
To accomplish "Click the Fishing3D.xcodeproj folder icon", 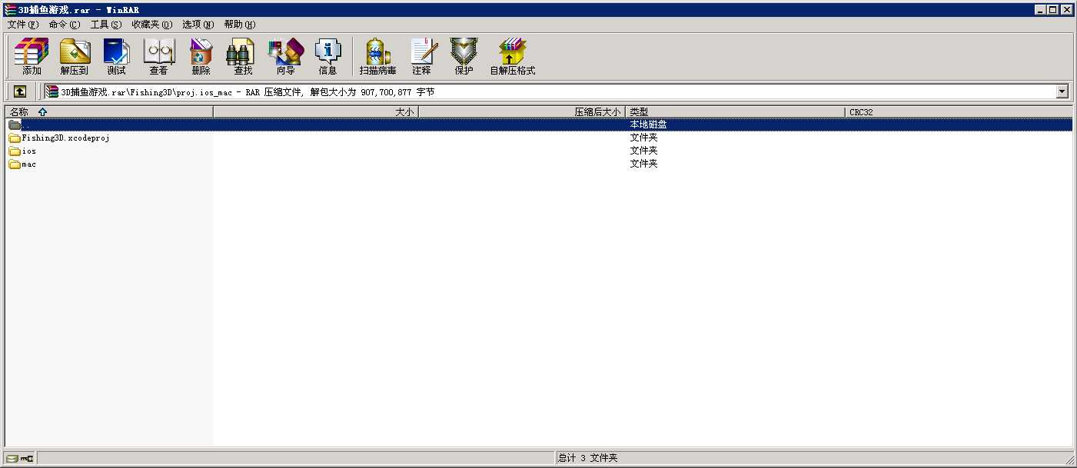I will click(x=15, y=138).
